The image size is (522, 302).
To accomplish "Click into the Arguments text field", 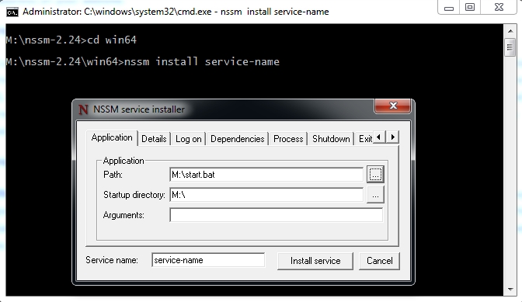I will [x=277, y=215].
